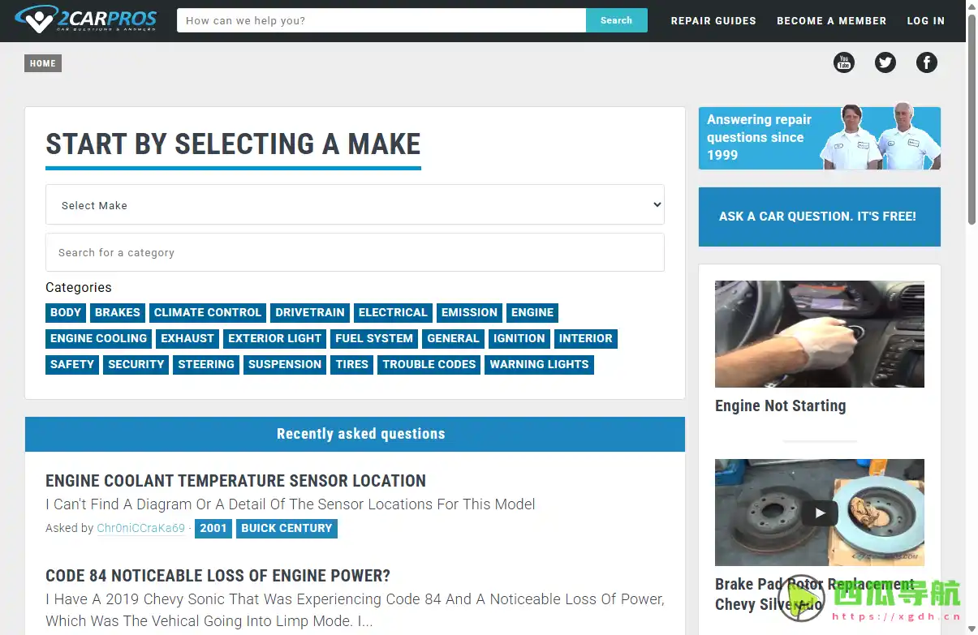Open the YouTube social icon

coord(844,62)
